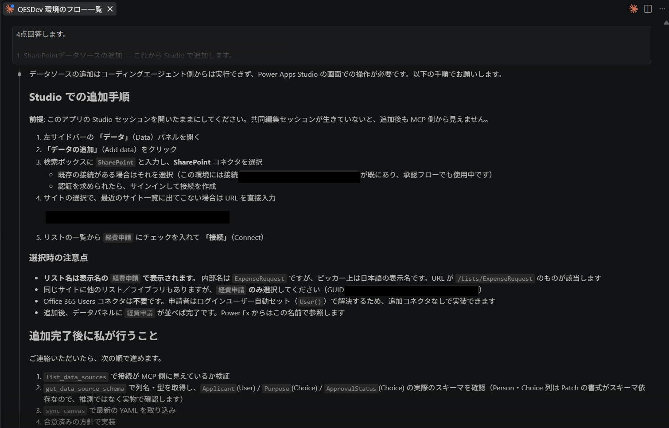Screen dimensions: 669x428
Task: Click the '経費申請' chip in step 5
Action: (118, 238)
